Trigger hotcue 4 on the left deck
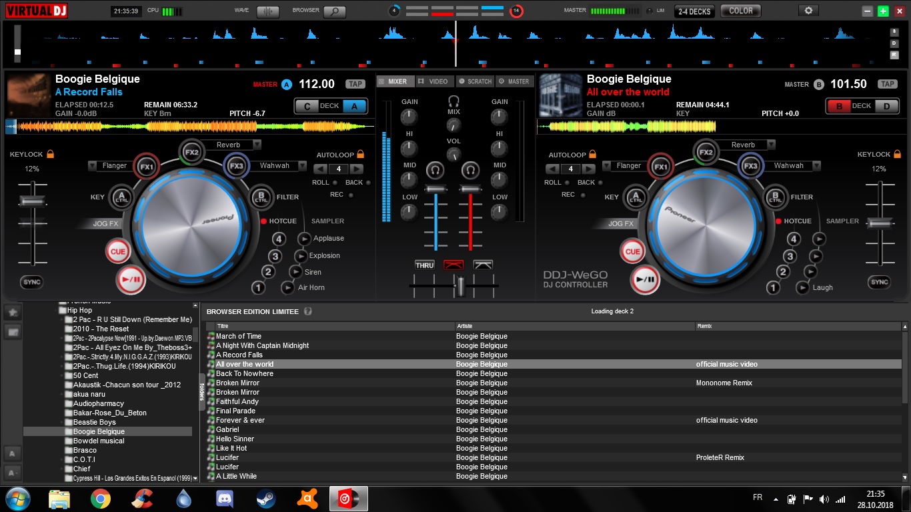This screenshot has width=911, height=512. tap(279, 239)
